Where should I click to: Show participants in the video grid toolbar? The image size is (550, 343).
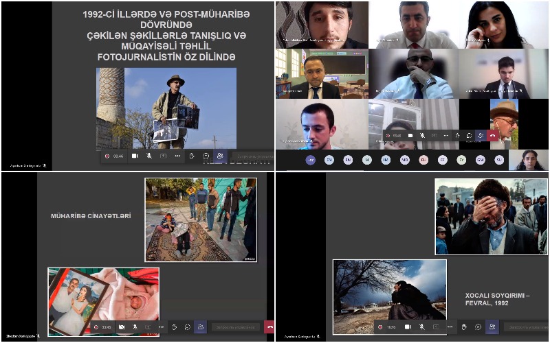[x=480, y=136]
